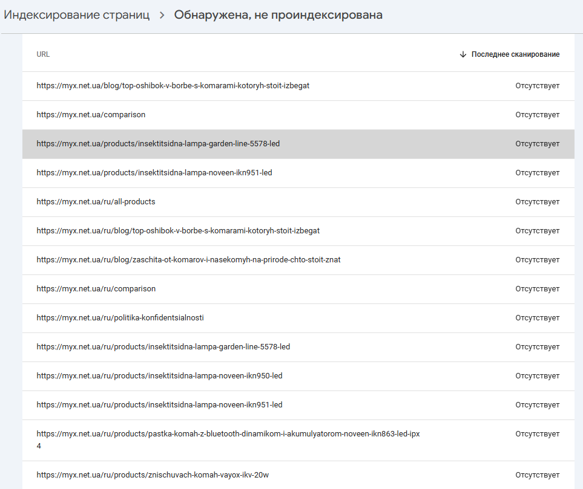Select highlighted garden-line-5578-led products row

[x=298, y=144]
